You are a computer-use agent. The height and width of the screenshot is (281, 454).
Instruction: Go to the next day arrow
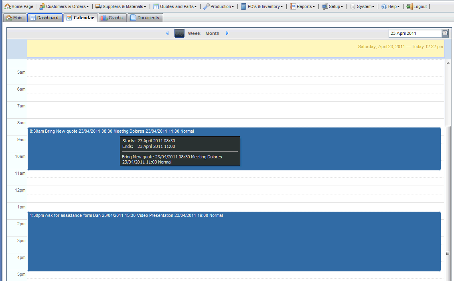[x=227, y=33]
